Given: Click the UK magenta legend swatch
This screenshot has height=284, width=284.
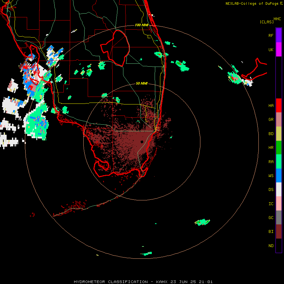Looking at the screenshot, I should [x=279, y=49].
